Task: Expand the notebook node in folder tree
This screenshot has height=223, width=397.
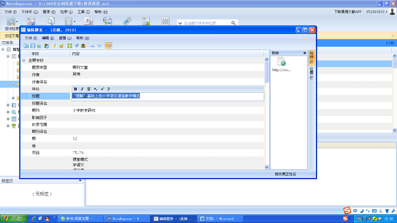Action: point(8,105)
